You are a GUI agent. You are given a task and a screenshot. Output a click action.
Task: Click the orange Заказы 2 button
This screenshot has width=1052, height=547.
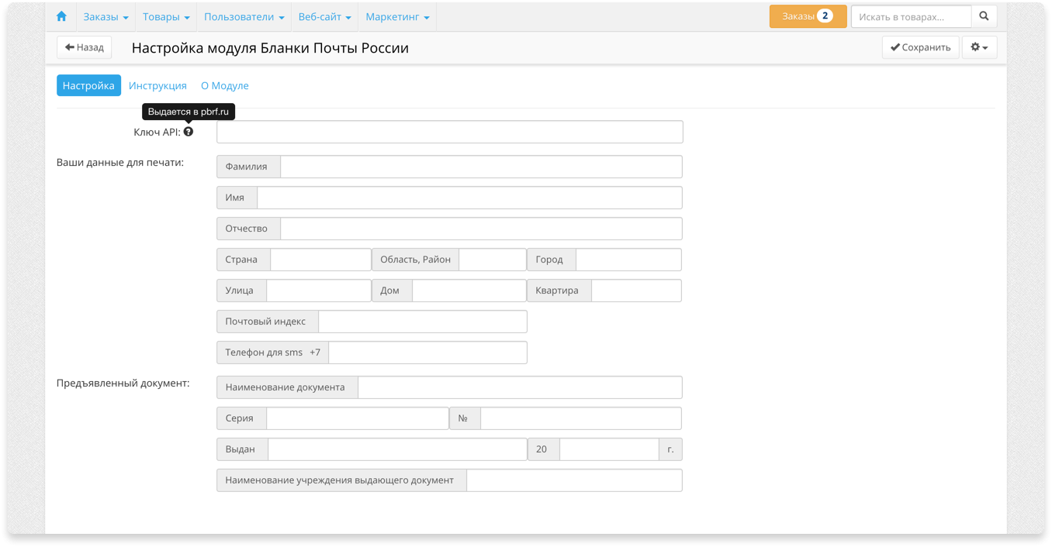pos(808,16)
